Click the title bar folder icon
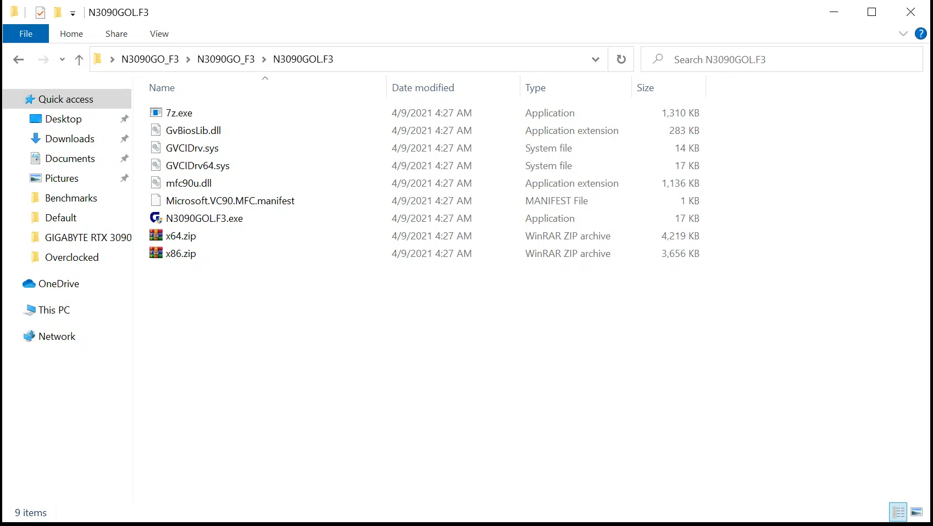This screenshot has width=933, height=526. (15, 12)
